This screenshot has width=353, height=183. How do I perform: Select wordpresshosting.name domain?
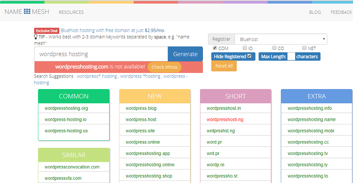[312, 120]
